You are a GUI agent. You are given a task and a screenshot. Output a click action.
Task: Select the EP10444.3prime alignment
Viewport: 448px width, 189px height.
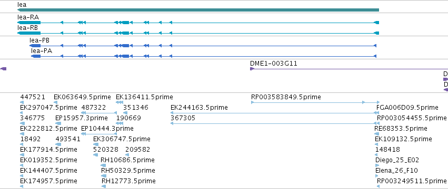[99, 134]
